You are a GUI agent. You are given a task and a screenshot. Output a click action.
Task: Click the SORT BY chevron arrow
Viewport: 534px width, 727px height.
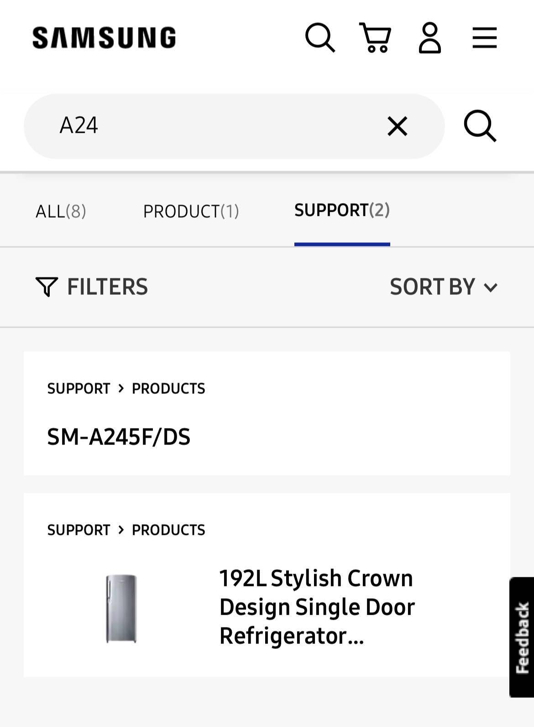coord(491,288)
